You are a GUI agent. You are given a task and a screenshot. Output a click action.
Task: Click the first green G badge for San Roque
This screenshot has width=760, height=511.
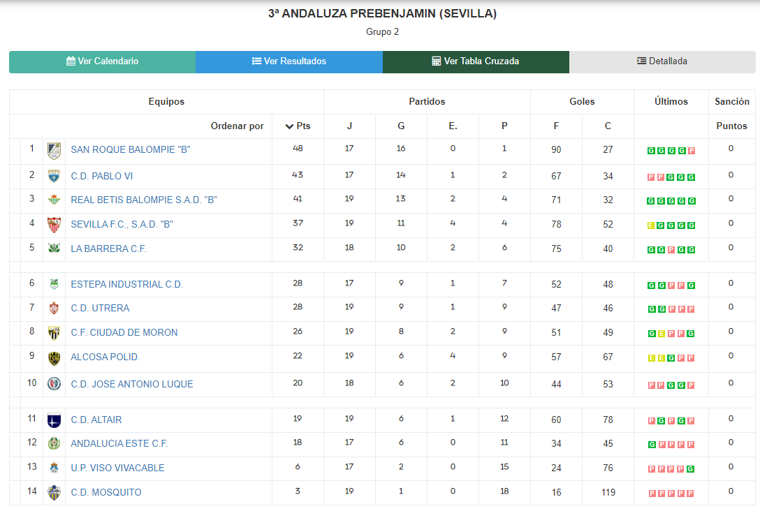pos(651,151)
